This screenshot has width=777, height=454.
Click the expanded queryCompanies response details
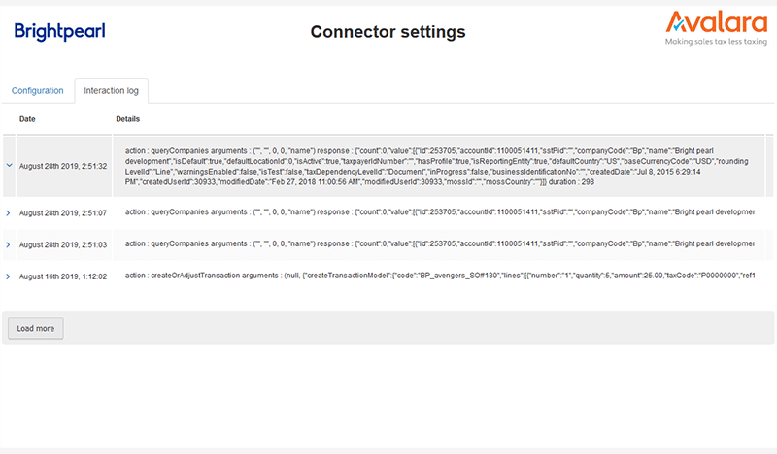coord(437,166)
